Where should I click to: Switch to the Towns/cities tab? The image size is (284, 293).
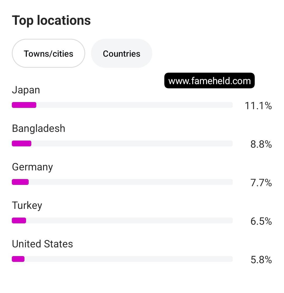pos(48,54)
